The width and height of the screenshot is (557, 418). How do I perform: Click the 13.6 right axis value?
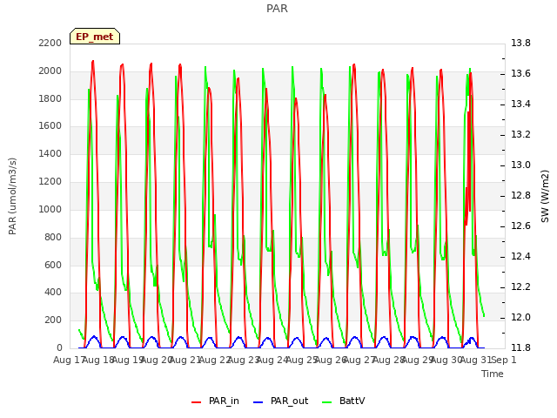pos(520,73)
